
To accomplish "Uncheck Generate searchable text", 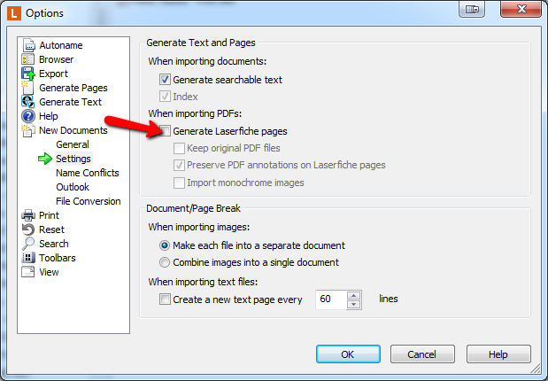I will (165, 80).
